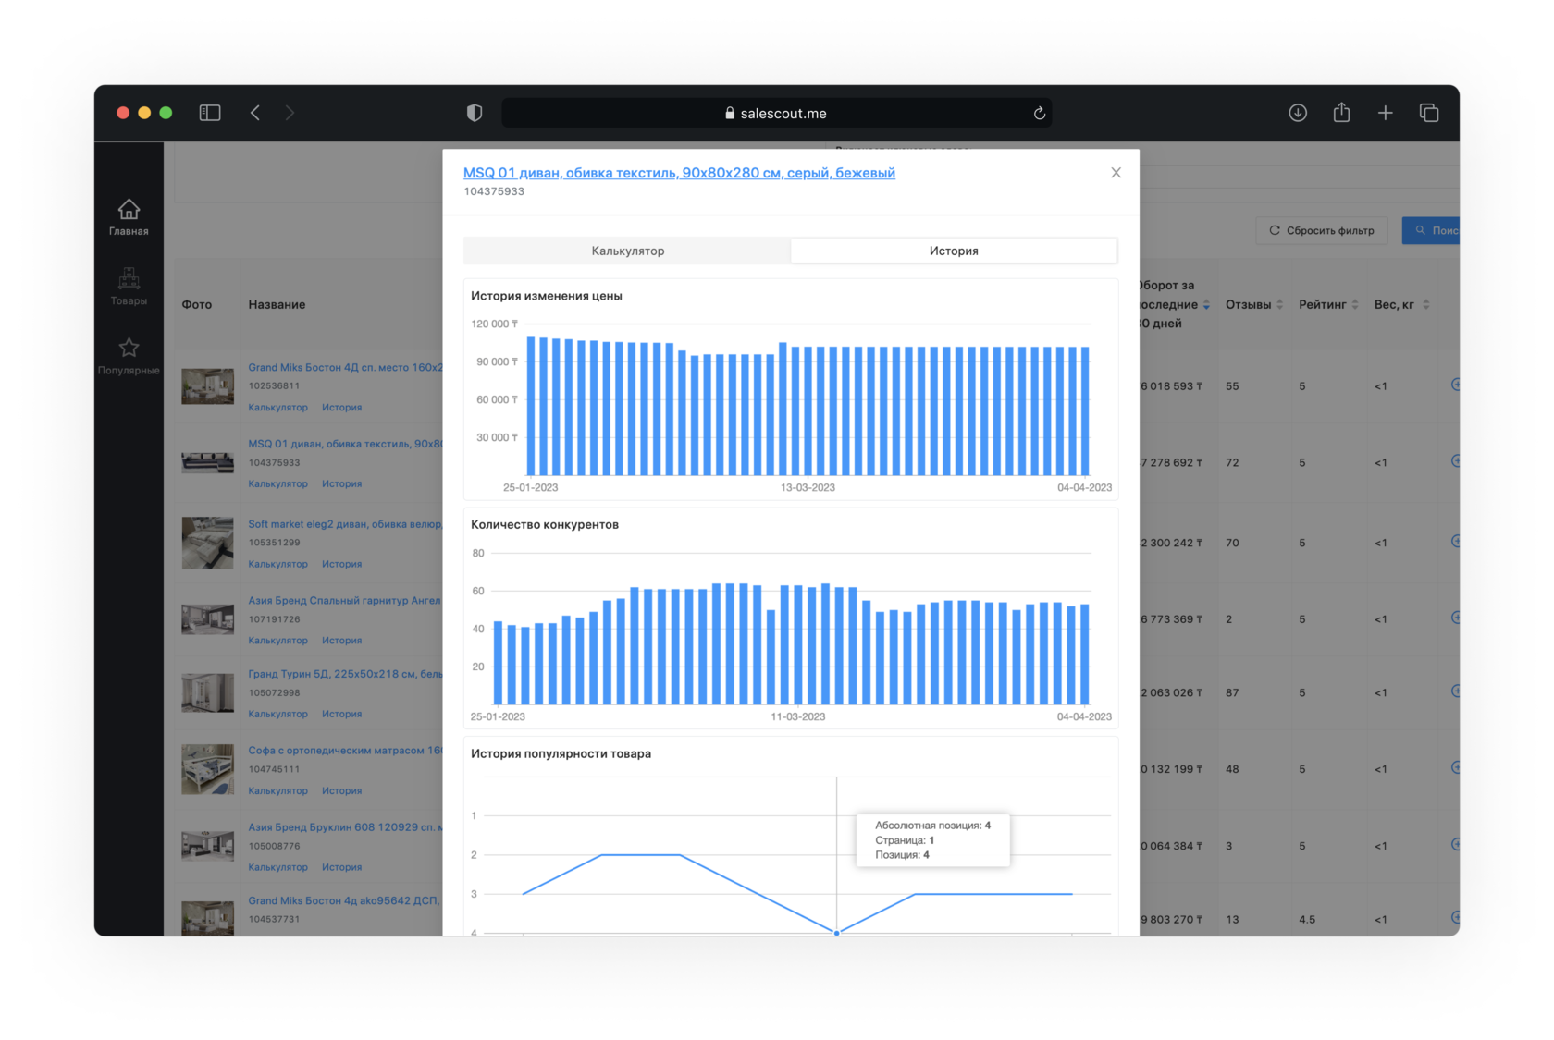Open Калькулятор for Grand Miks Бостон 4Д
Viewport: 1554px width, 1040px height.
pyautogui.click(x=277, y=407)
